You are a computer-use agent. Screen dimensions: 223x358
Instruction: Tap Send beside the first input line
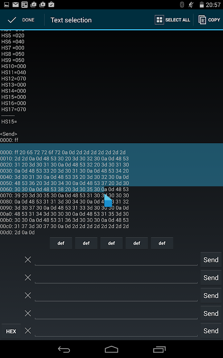click(211, 260)
